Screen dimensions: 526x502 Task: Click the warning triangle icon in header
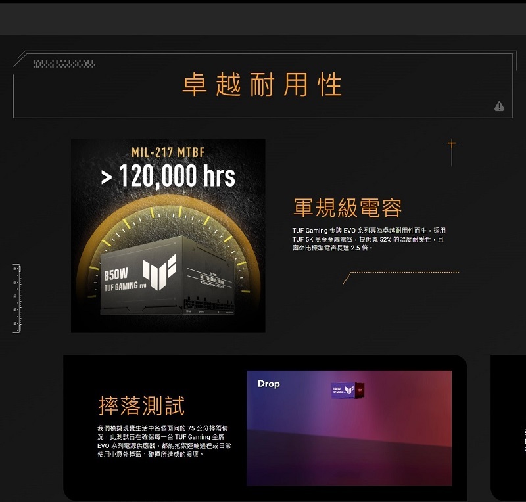tap(499, 106)
